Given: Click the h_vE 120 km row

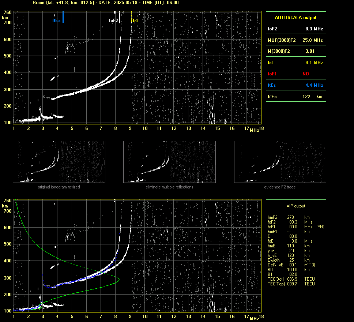Looking at the screenshot, I should coord(289,255).
